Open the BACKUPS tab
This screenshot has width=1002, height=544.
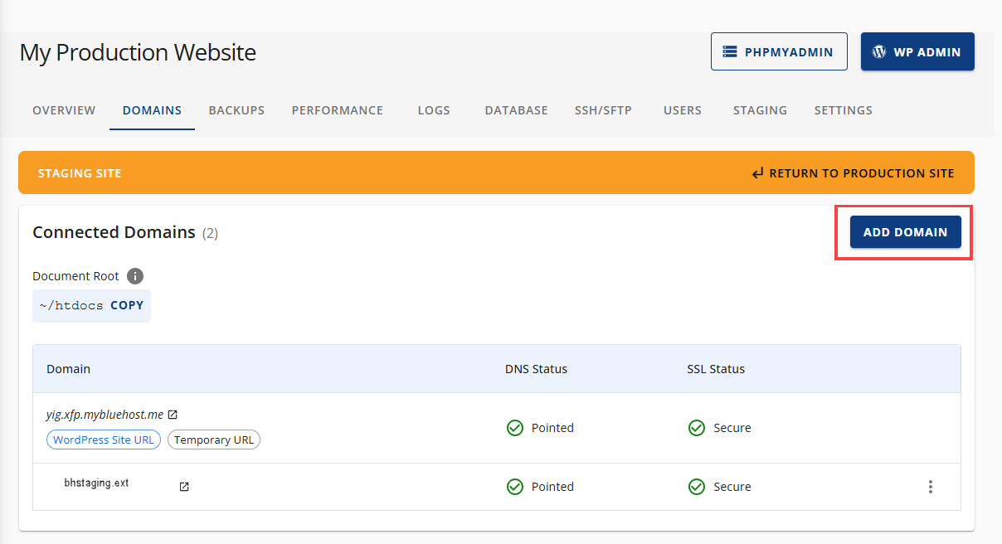(x=236, y=110)
